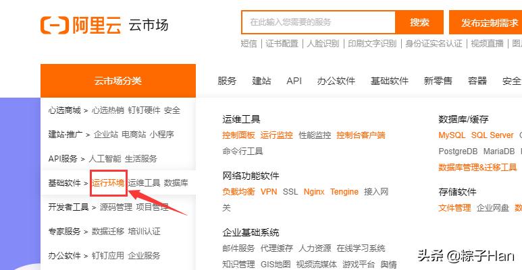This screenshot has width=522, height=270.
Task: Click 源码管理 in the sidebar
Action: coord(116,207)
